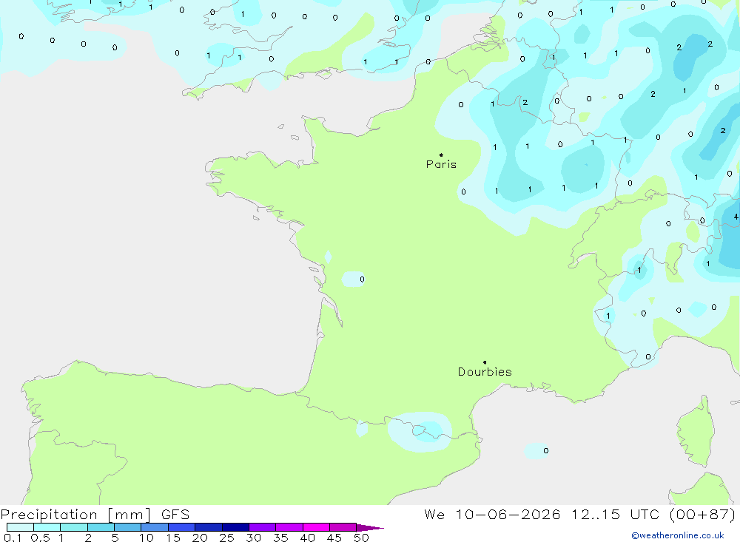Click the '4' precipitation value on the map's right edge
The width and height of the screenshot is (740, 542).
736,217
